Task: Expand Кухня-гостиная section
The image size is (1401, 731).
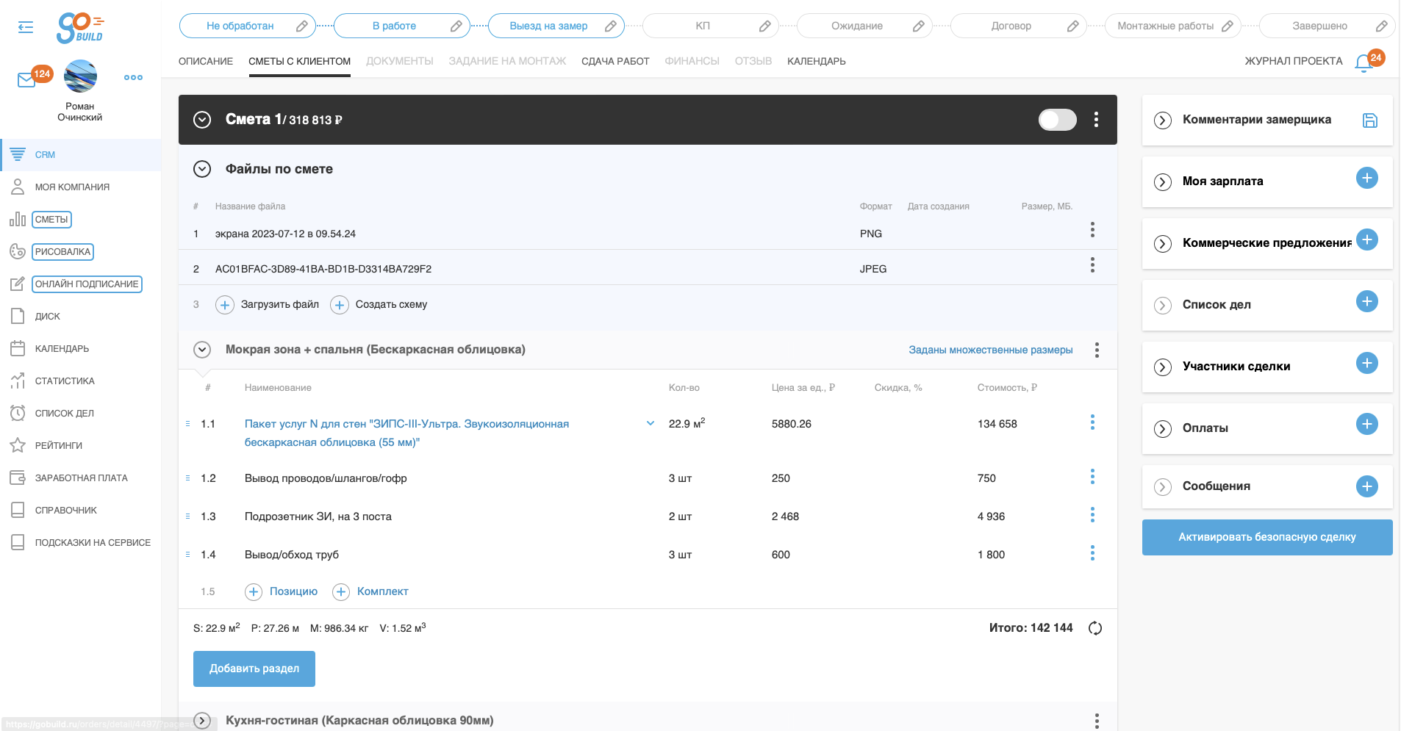Action: [202, 721]
